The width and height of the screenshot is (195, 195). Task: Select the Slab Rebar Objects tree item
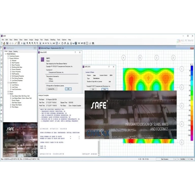pos(17,103)
